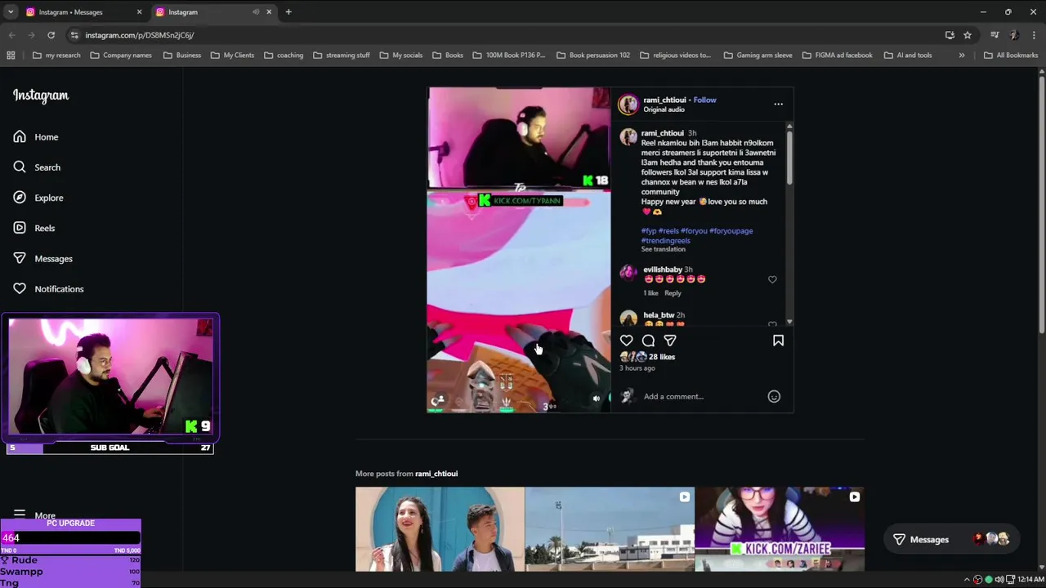1046x588 pixels.
Task: Open the couple photo post thumbnail
Action: click(440, 529)
